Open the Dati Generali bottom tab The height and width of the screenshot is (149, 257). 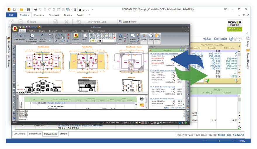pyautogui.click(x=20, y=134)
